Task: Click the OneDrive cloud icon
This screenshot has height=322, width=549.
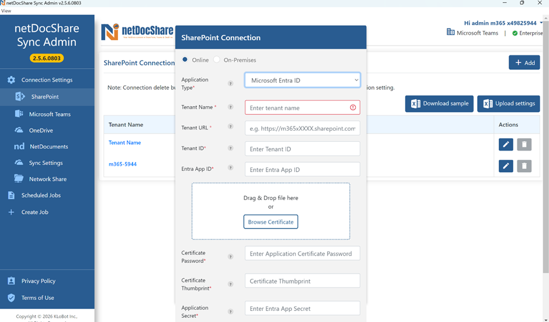Action: click(19, 130)
